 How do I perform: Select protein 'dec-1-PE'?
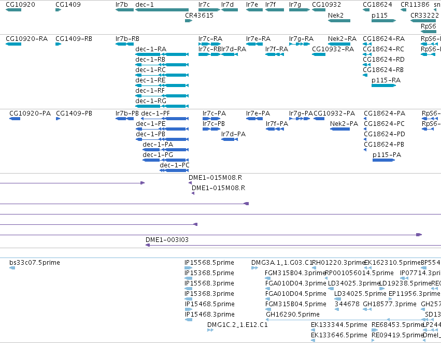151,124
